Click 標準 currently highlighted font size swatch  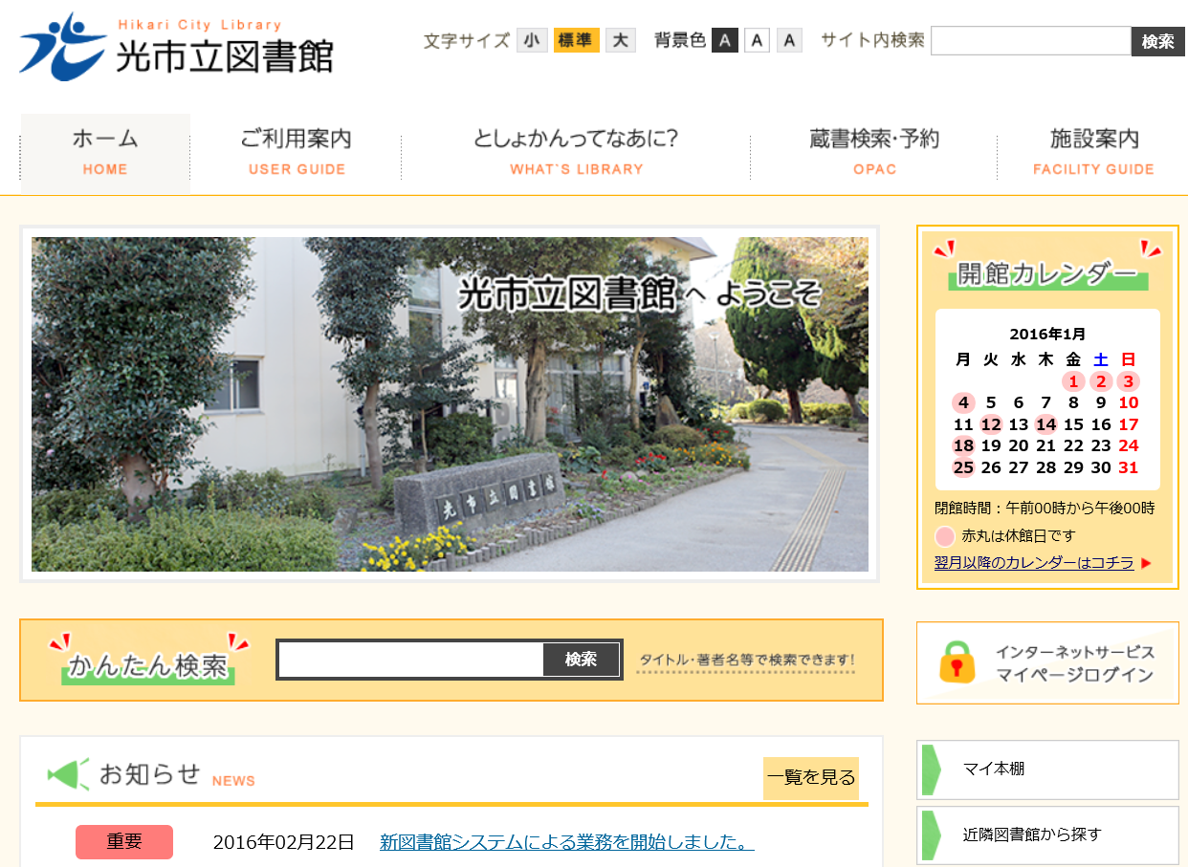tap(575, 40)
